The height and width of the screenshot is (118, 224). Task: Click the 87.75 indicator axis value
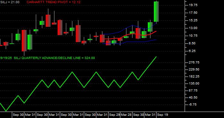(x=193, y=91)
